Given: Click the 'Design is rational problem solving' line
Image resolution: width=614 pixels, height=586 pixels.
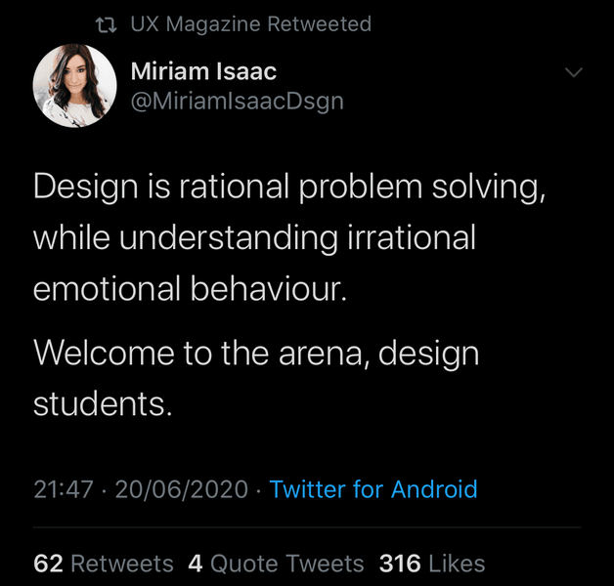Looking at the screenshot, I should coord(289,187).
